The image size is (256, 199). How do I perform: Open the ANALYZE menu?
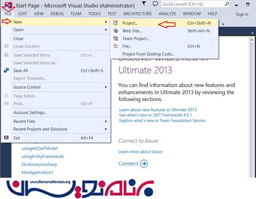(167, 14)
